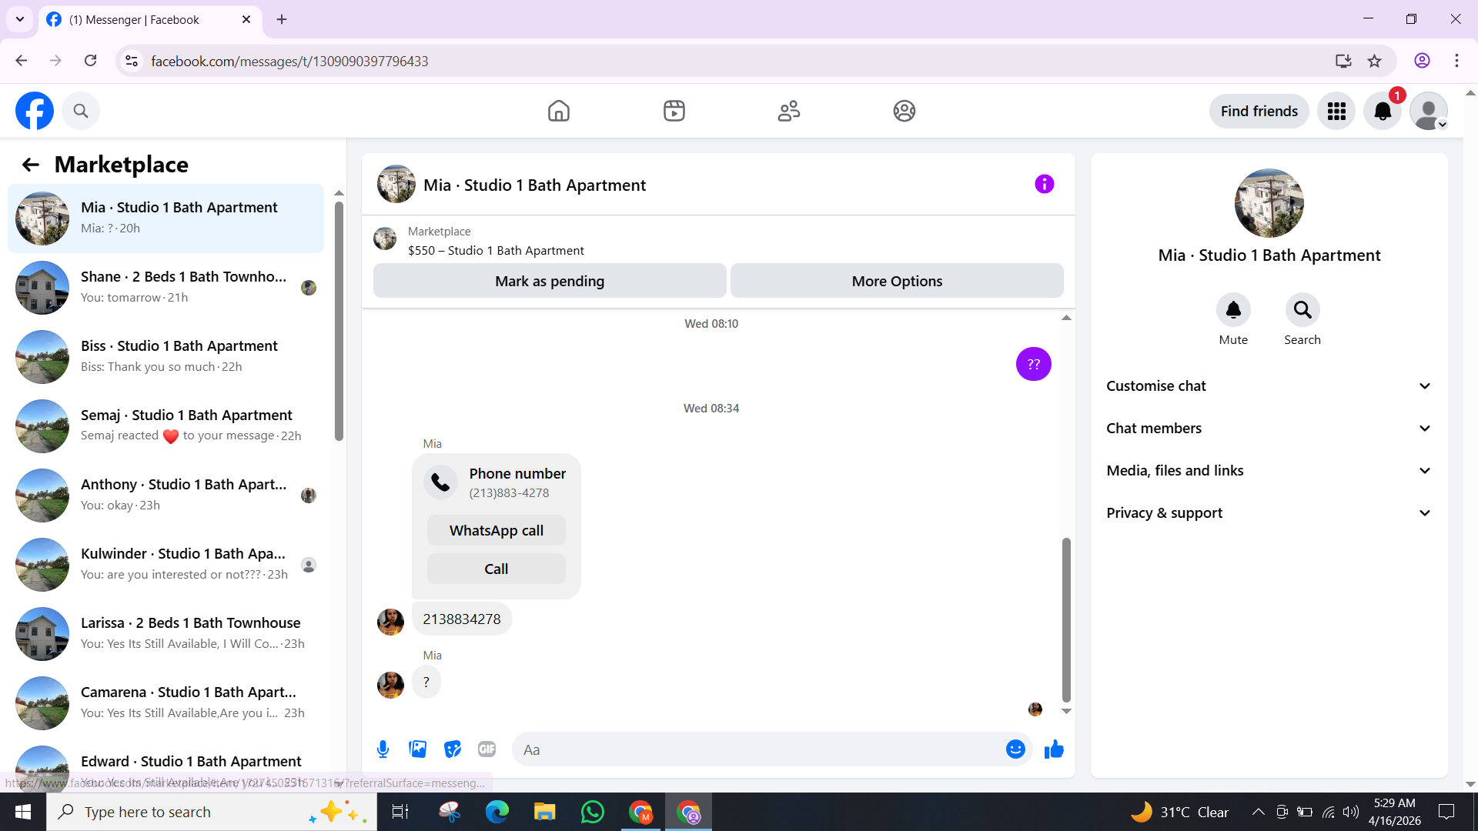
Task: Click the WhatsApp call button
Action: (x=497, y=530)
